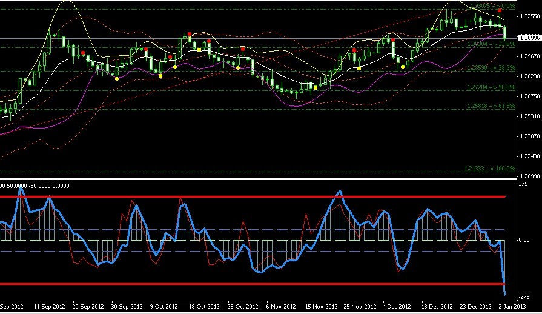Click the rightmost yellow signal dot
This screenshot has height=314, width=542.
coord(403,67)
